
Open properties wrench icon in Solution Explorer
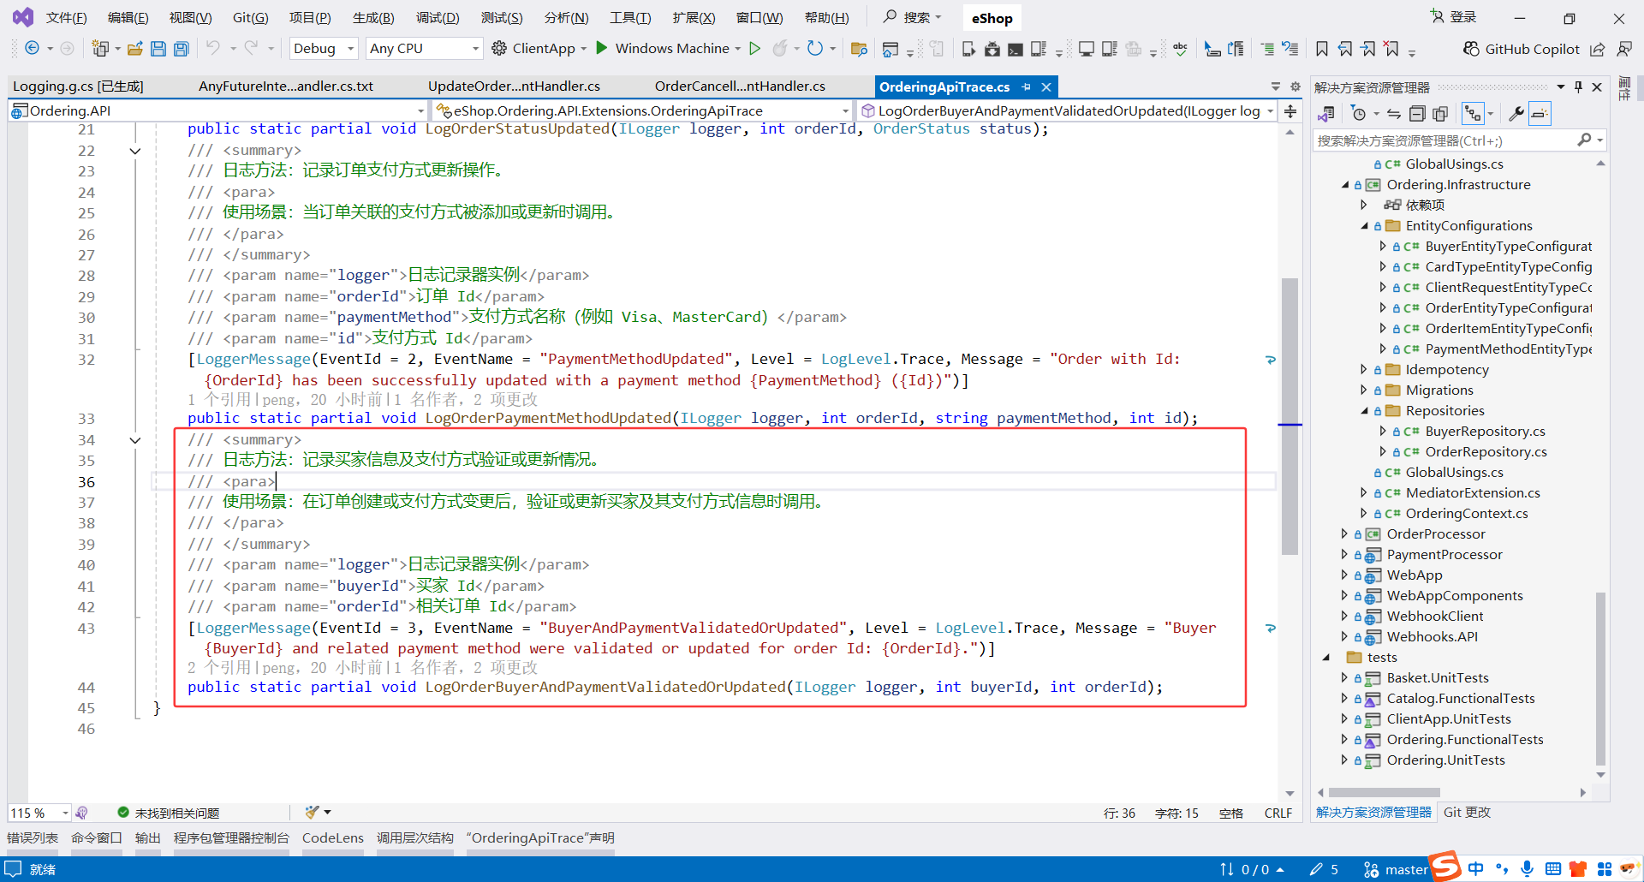click(x=1516, y=113)
